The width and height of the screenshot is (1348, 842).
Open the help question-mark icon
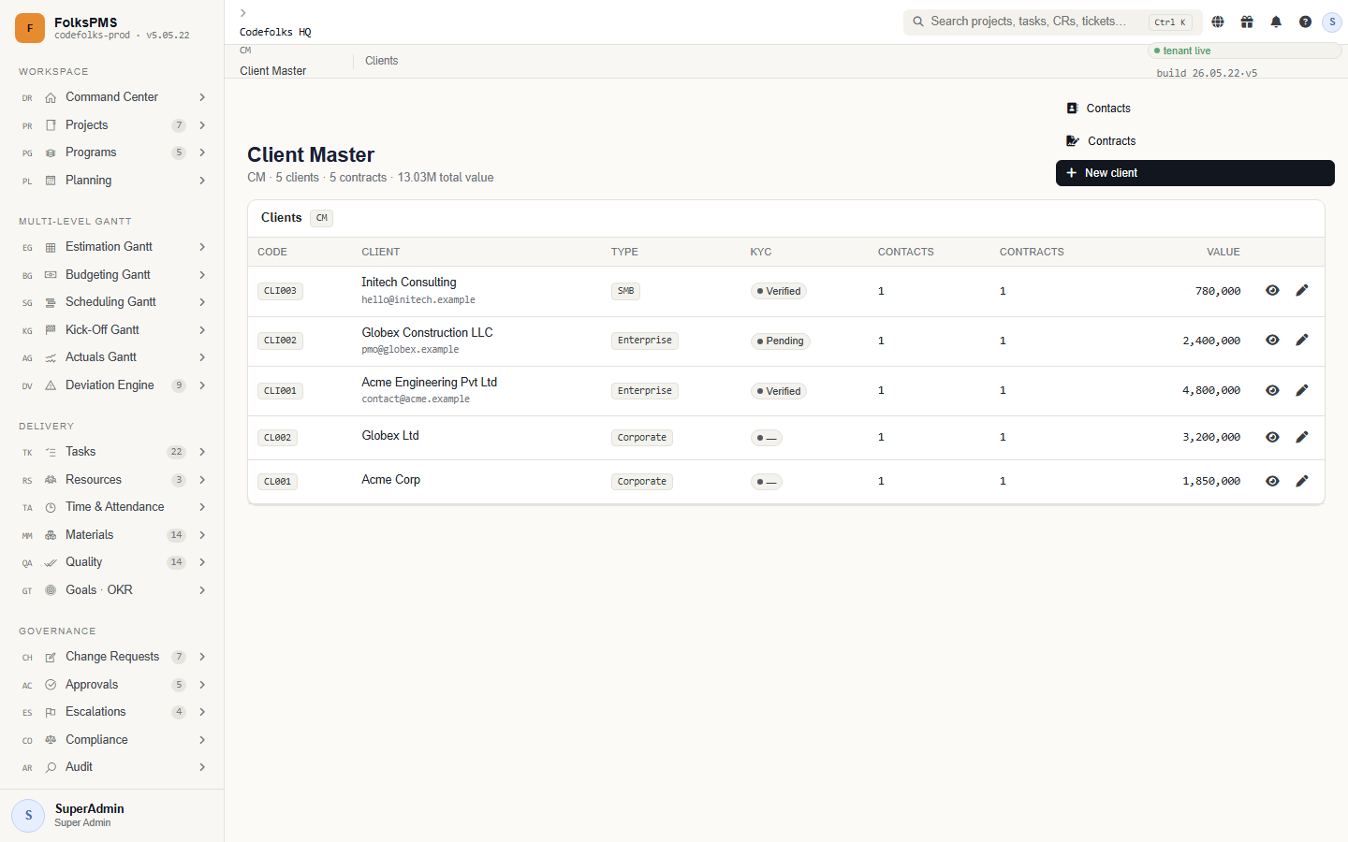(x=1305, y=22)
